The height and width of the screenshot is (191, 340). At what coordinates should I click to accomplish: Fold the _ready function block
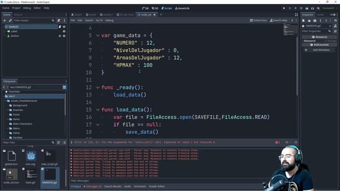[x=98, y=88]
